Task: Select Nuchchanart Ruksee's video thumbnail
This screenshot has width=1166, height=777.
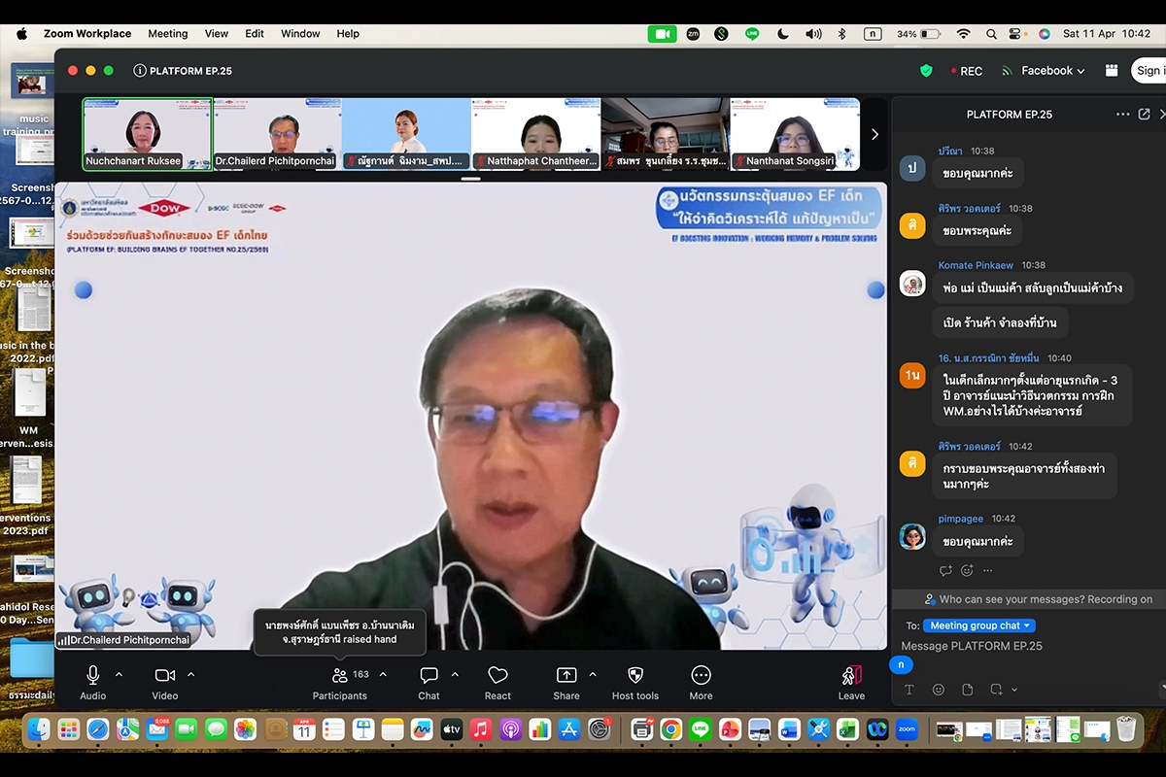Action: (147, 133)
